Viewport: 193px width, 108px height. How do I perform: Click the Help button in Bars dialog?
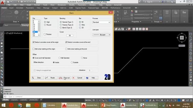point(92,78)
